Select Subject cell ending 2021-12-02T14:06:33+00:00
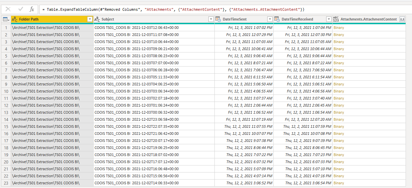The height and width of the screenshot is (188, 412). [154, 183]
